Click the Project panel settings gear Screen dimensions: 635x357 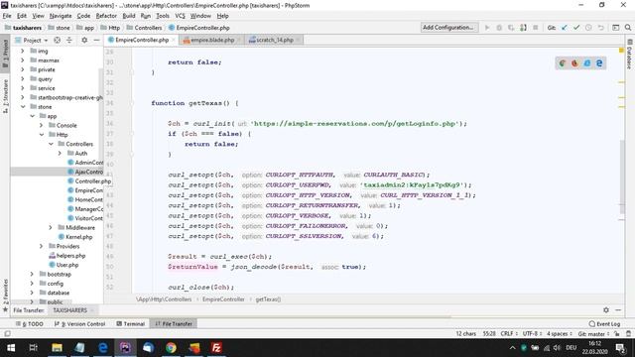tap(84, 40)
